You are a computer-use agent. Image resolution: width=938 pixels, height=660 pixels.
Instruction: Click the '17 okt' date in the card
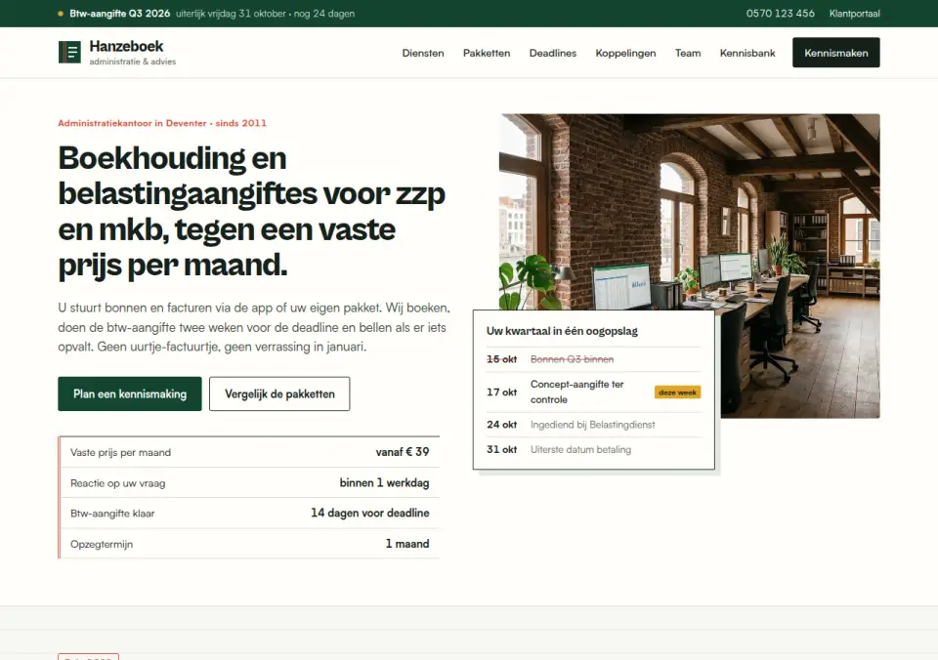(501, 392)
